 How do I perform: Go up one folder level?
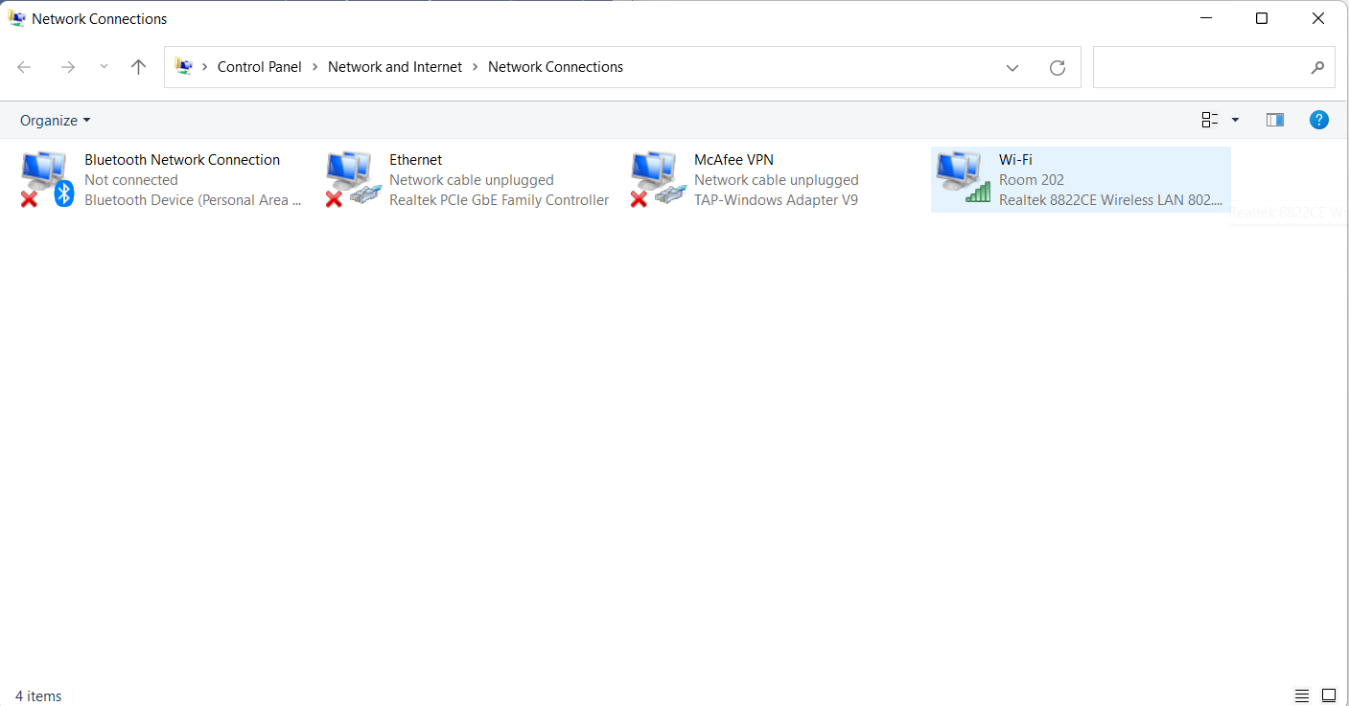pyautogui.click(x=139, y=67)
